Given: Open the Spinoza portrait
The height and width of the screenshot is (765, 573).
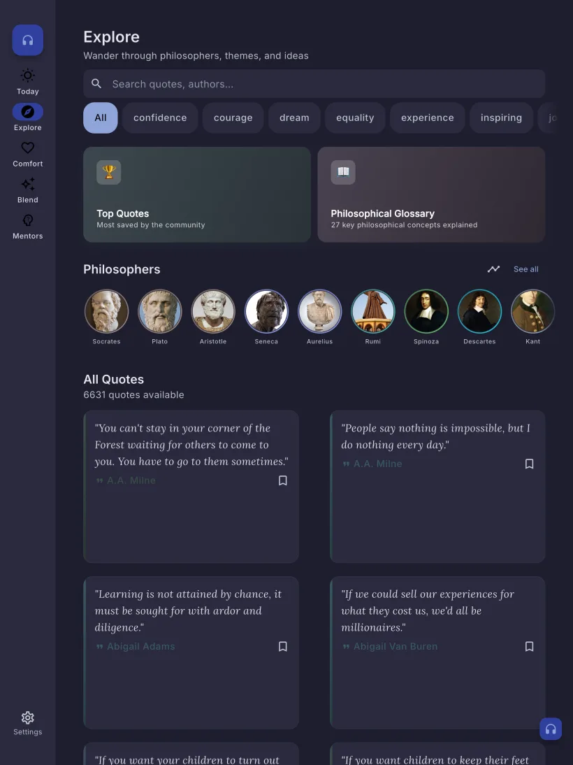Looking at the screenshot, I should click(x=426, y=311).
